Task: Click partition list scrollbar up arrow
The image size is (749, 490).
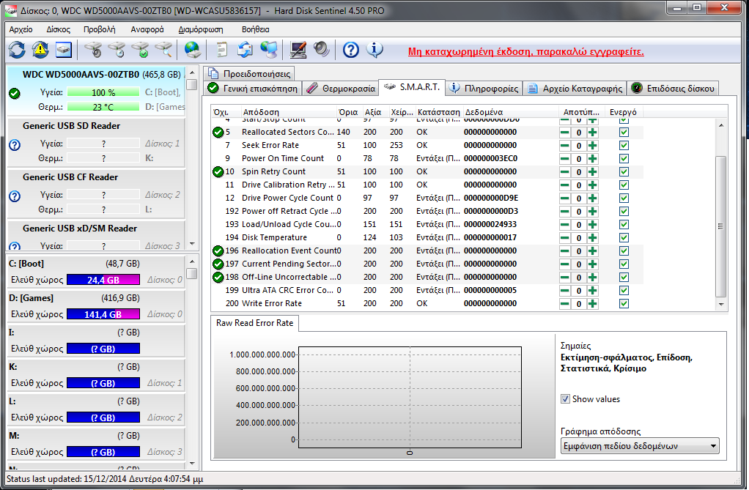Action: coord(192,261)
